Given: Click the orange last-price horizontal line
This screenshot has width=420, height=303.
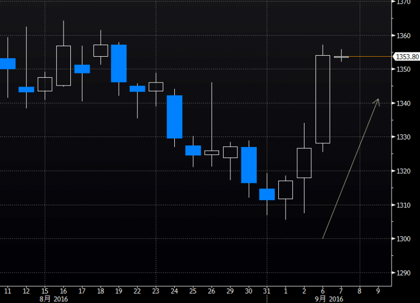Looking at the screenshot, I should point(370,57).
